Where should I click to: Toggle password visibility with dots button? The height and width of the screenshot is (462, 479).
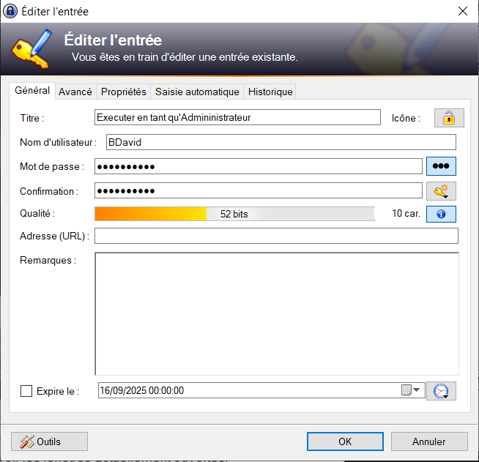[441, 166]
